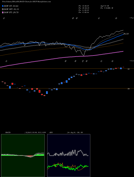Viewport: 134px width, 177px height.
Task: Click the 30 price axis label
Action: pos(128,89)
